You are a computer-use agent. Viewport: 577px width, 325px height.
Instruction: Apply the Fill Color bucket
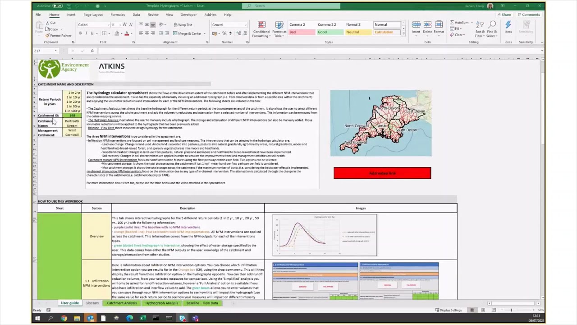117,33
